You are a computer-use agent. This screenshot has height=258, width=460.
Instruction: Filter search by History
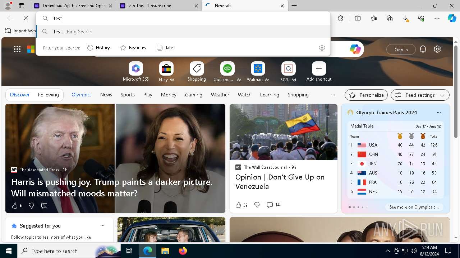pyautogui.click(x=98, y=48)
